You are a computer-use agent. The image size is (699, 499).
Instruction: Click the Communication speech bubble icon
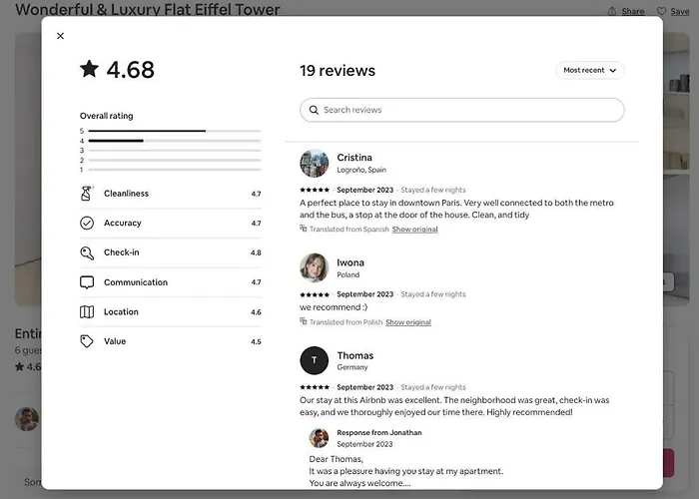[x=86, y=282]
